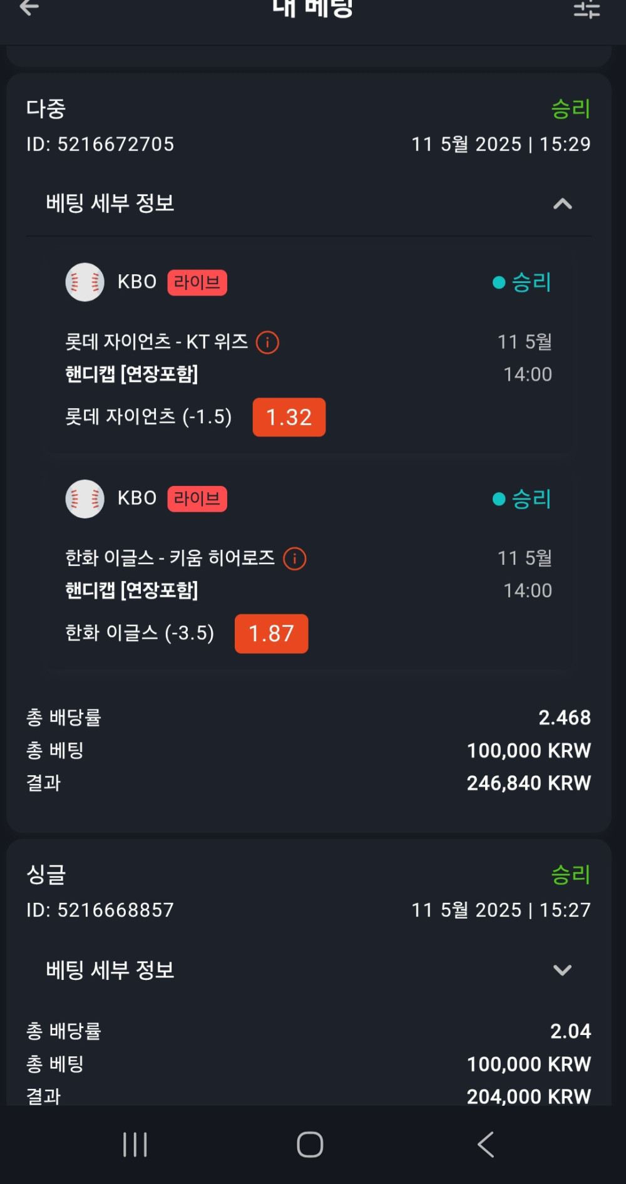Open the filter settings icon

pos(587,9)
